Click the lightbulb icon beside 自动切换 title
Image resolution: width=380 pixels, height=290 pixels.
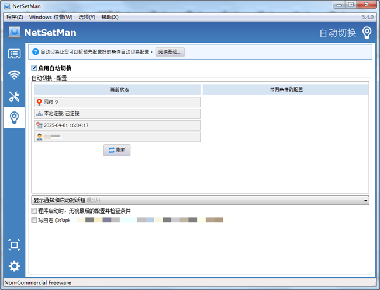pyautogui.click(x=367, y=33)
